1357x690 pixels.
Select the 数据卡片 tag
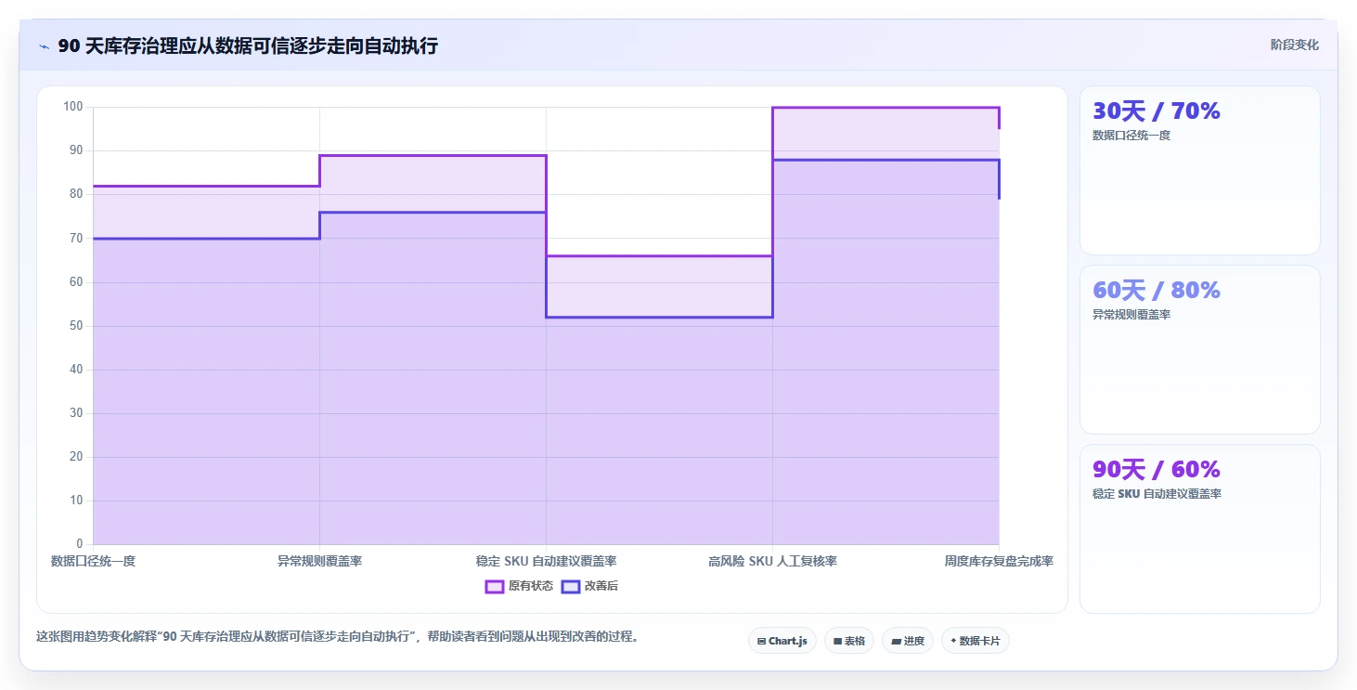pos(975,641)
